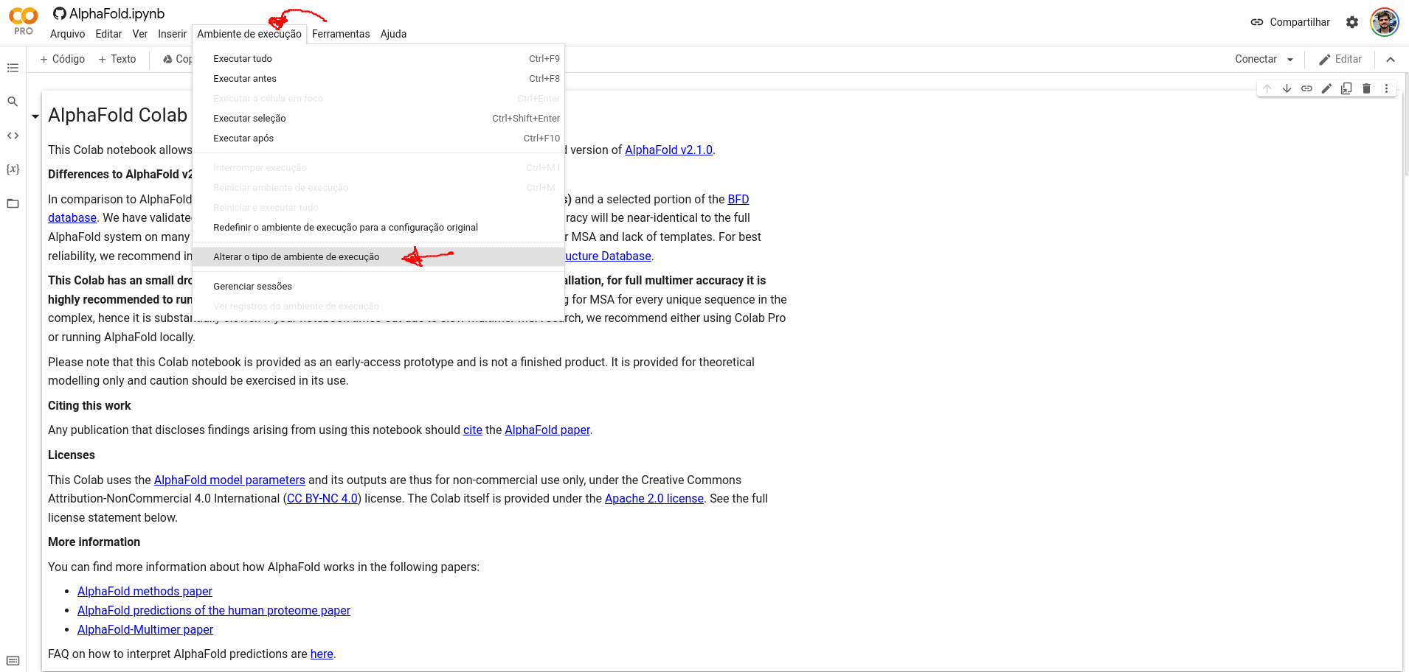Move cell up arrow icon
The height and width of the screenshot is (672, 1409).
point(1267,88)
